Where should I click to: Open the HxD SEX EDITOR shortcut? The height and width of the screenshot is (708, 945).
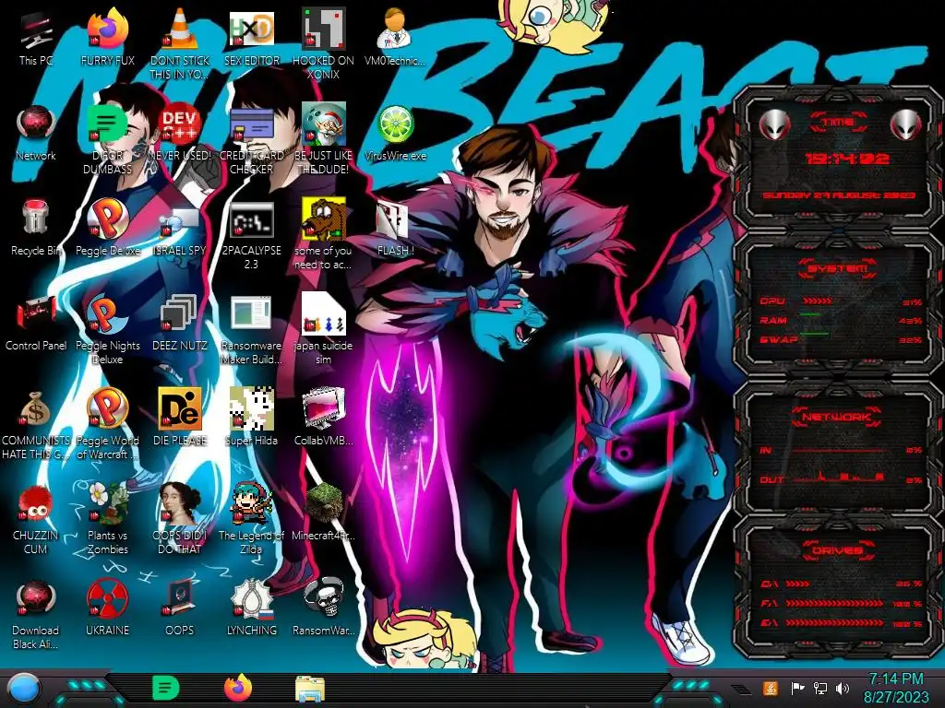click(251, 36)
